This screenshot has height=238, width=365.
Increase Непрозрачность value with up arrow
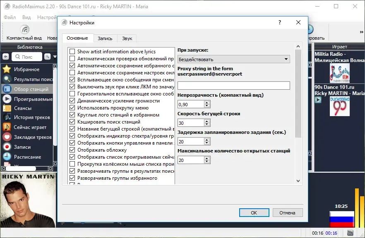pos(207,102)
